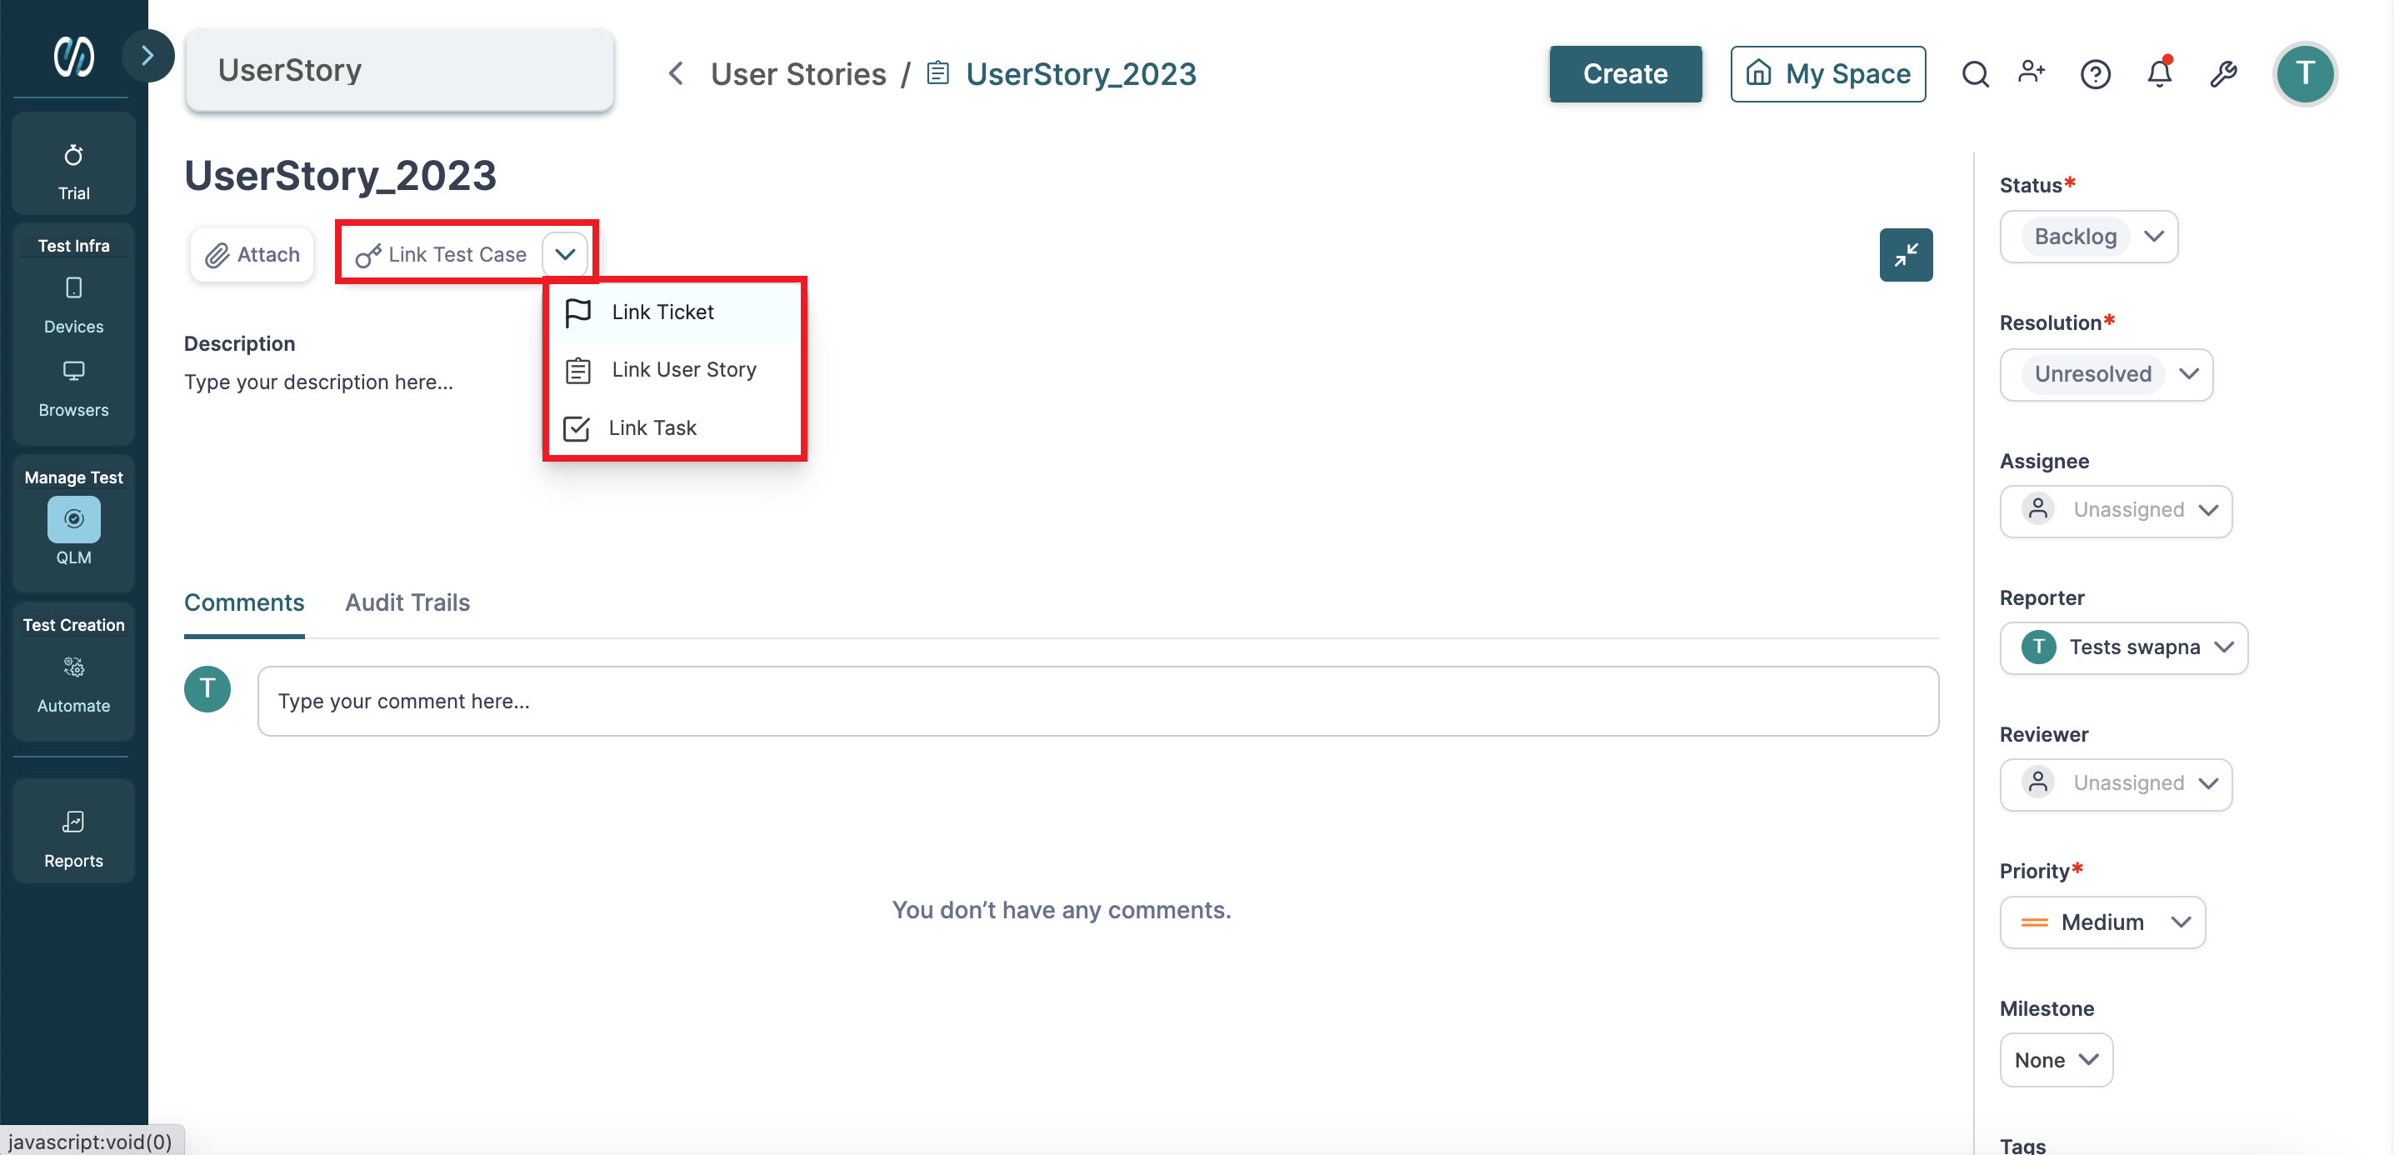Click the commenter avatar T beside comment box
Screen dimensions: 2394x1155
pos(207,689)
